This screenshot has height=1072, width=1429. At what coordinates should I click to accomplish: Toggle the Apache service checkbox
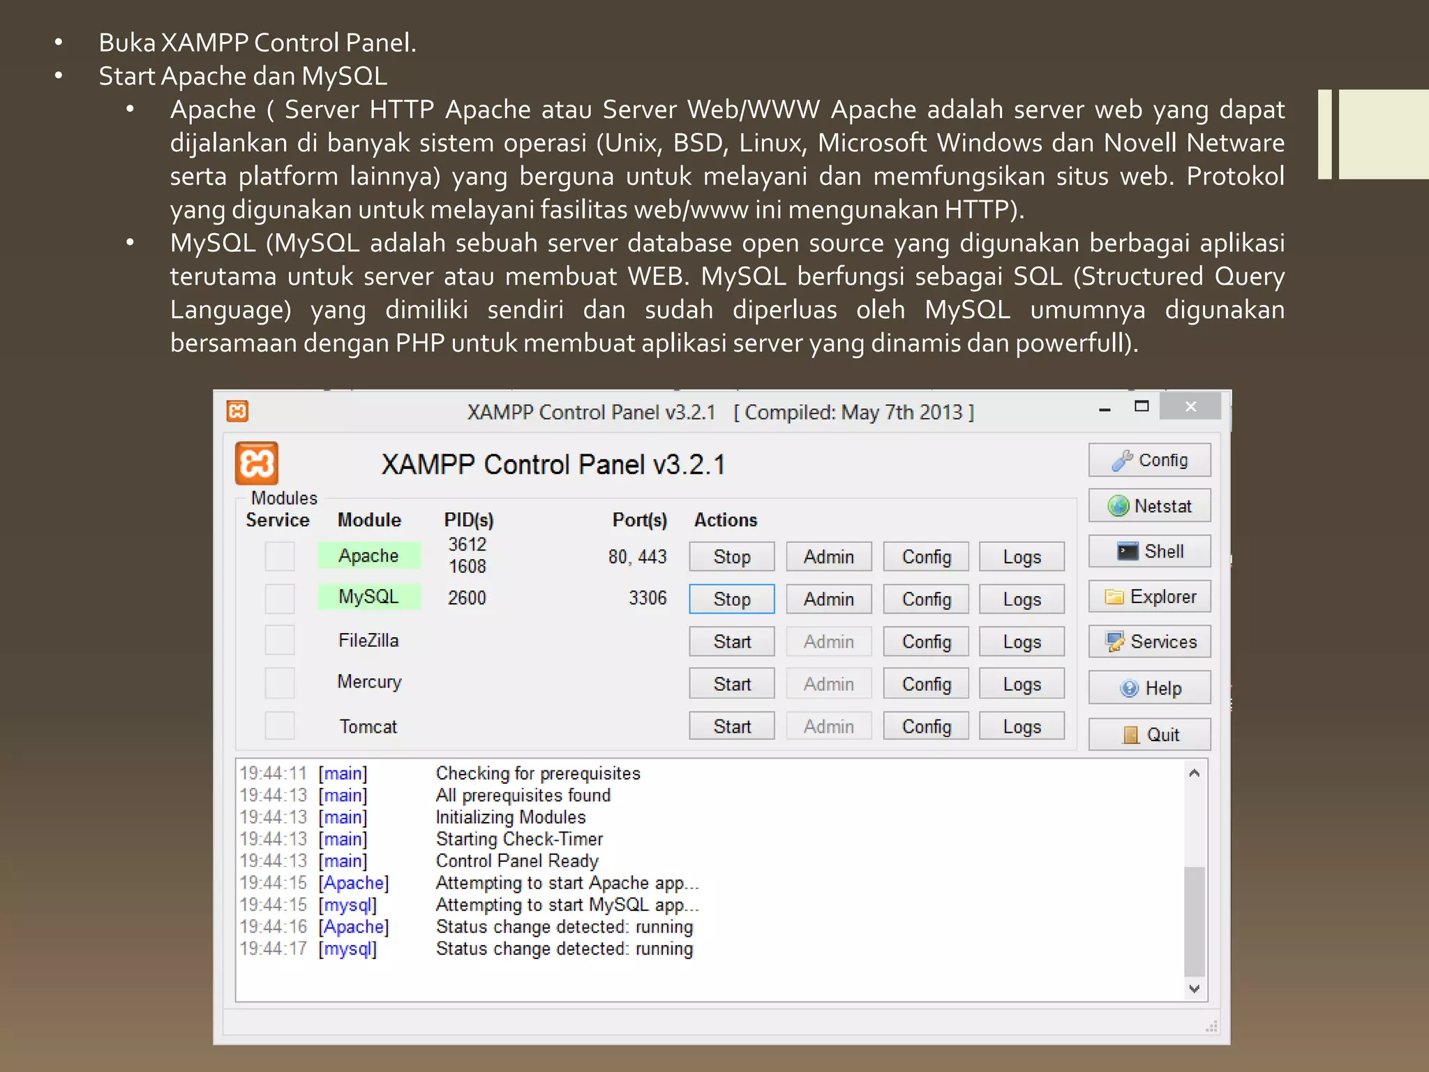tap(280, 556)
